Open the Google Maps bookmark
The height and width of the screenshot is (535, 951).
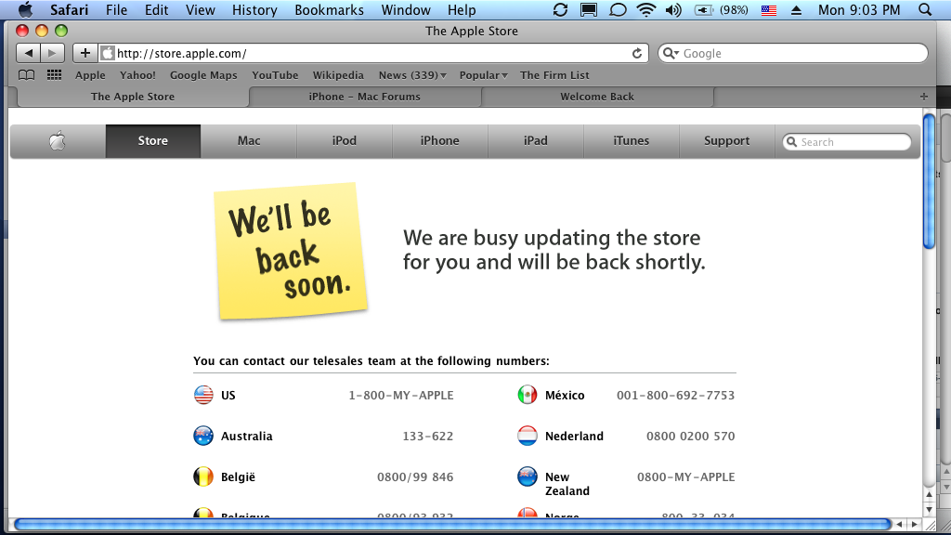pyautogui.click(x=203, y=75)
